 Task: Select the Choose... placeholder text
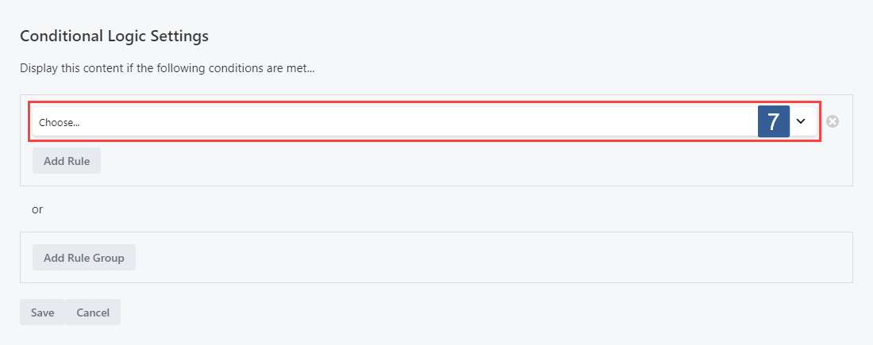tap(59, 123)
